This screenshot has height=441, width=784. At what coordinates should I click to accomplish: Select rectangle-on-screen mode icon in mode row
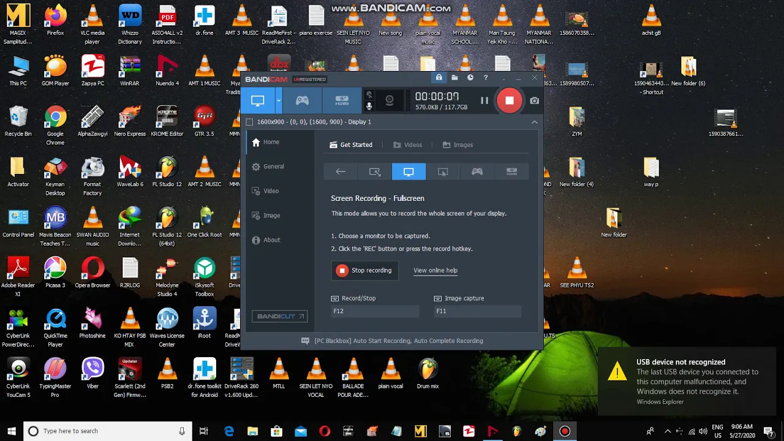tap(375, 172)
